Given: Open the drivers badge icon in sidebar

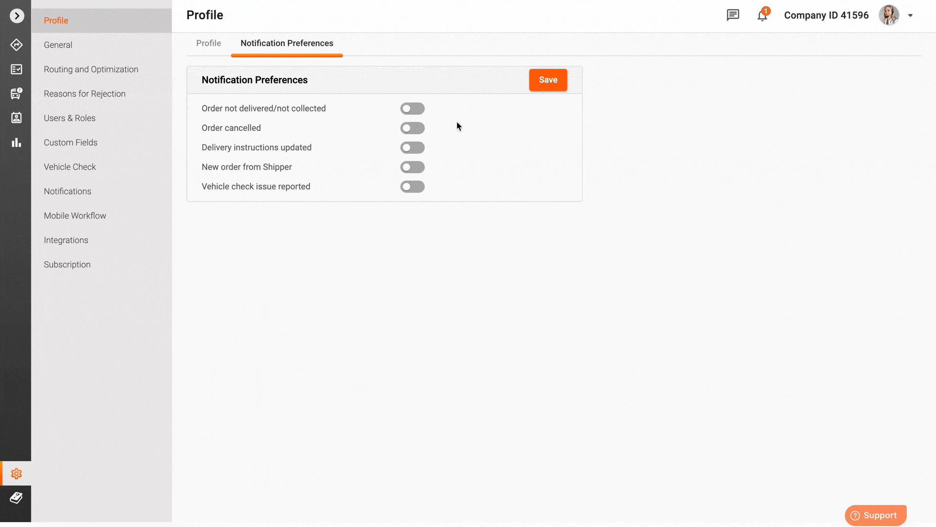Looking at the screenshot, I should click(16, 118).
